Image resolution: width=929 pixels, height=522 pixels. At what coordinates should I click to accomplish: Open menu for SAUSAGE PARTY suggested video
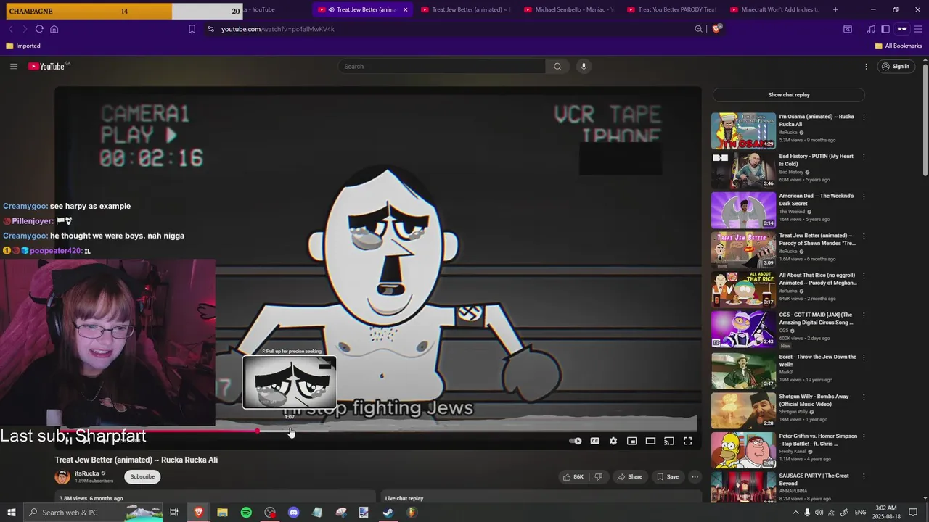point(864,476)
